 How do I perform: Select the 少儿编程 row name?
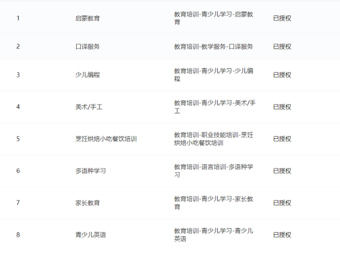(x=87, y=75)
